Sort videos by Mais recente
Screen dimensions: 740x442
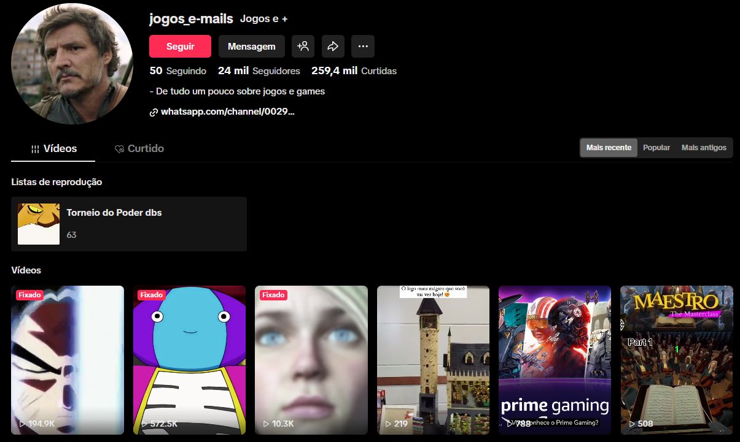609,148
